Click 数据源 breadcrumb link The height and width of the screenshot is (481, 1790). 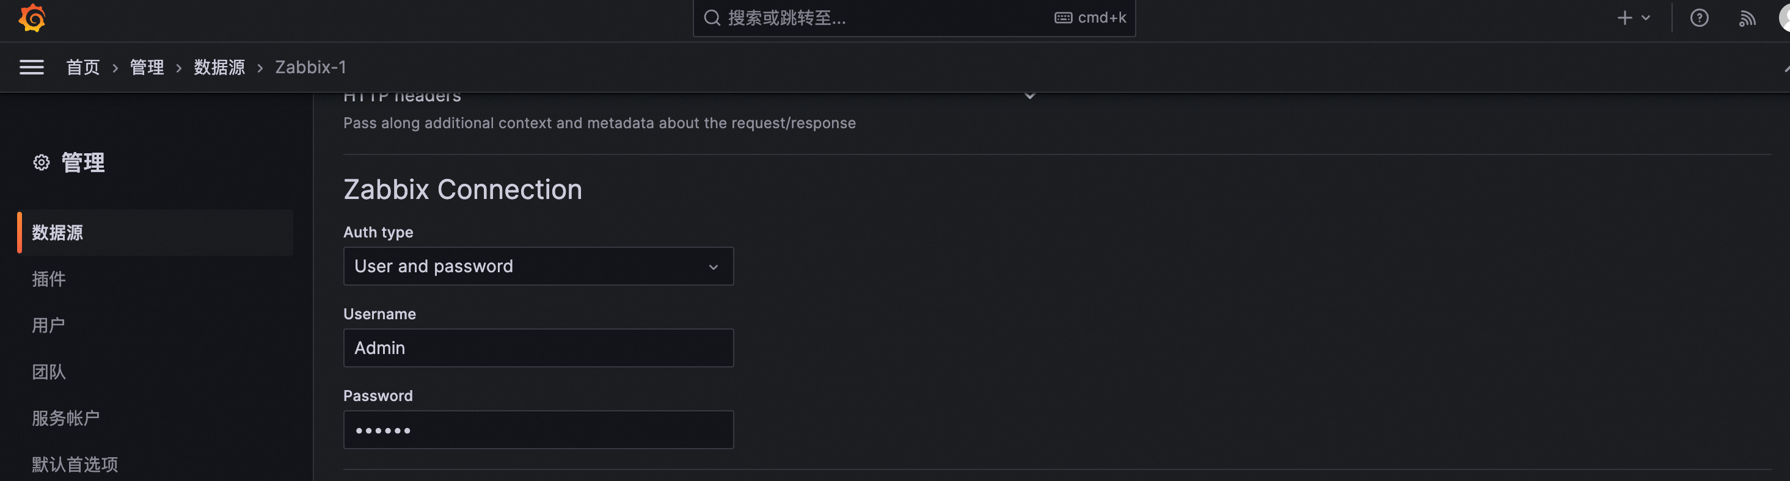click(219, 67)
